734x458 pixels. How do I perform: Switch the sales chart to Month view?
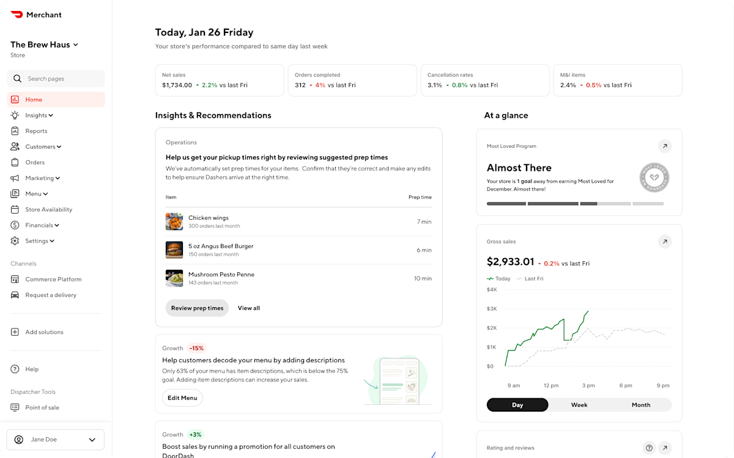tap(640, 404)
